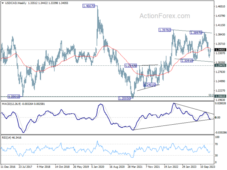Click the 16 Aug 2020 date label
227x170 pixels.
coord(117,167)
